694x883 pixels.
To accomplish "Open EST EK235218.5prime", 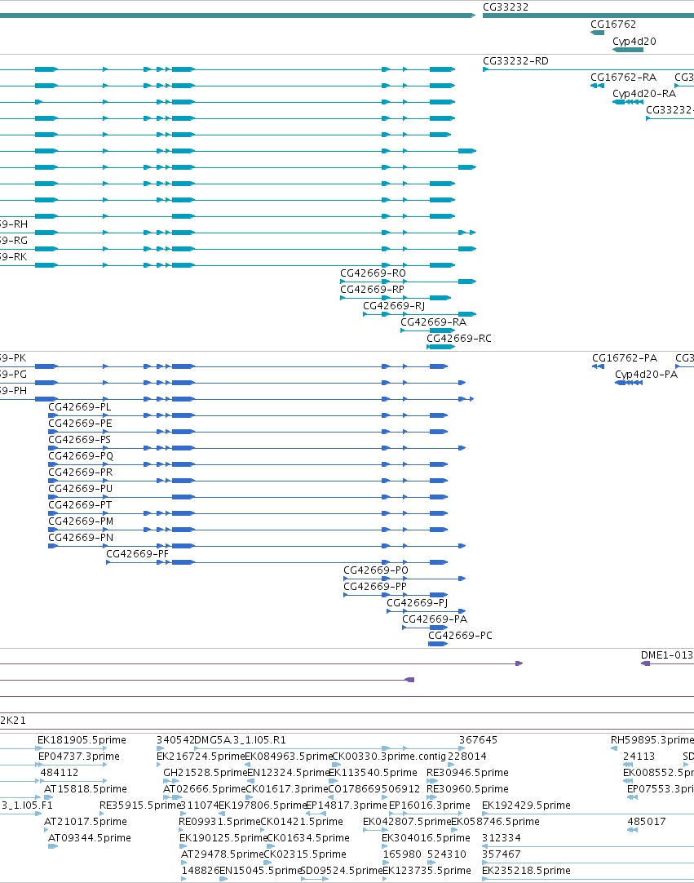I will coord(526,872).
